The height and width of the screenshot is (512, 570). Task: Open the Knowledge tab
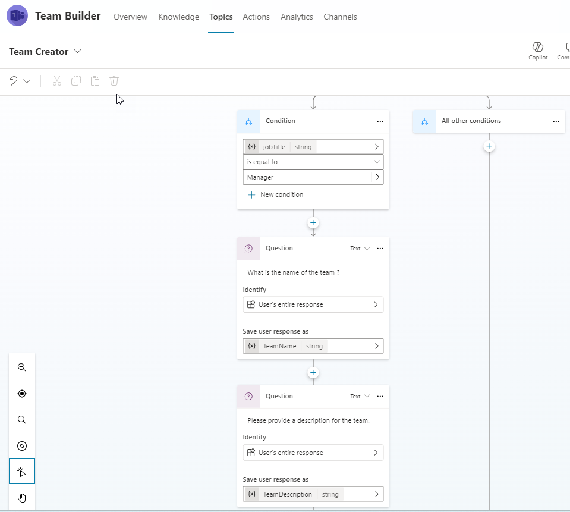click(178, 17)
